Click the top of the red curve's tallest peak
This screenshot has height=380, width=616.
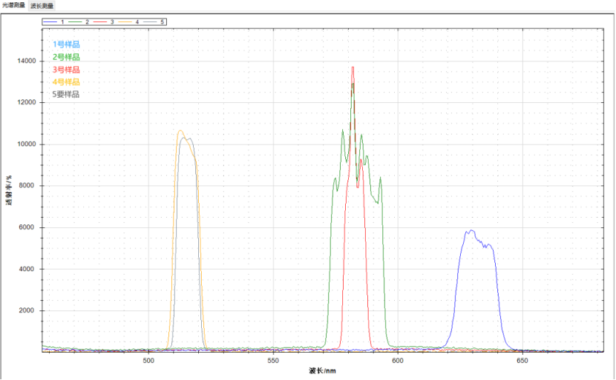pyautogui.click(x=353, y=67)
